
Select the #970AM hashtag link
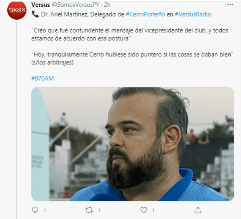(43, 79)
